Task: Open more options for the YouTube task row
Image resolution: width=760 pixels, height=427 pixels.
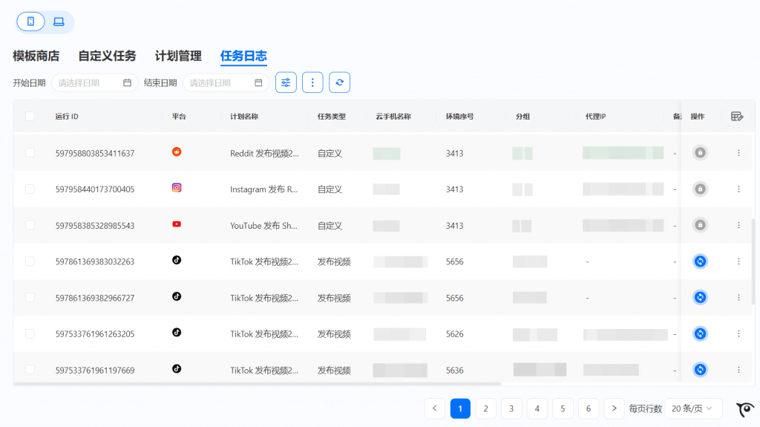Action: (738, 225)
